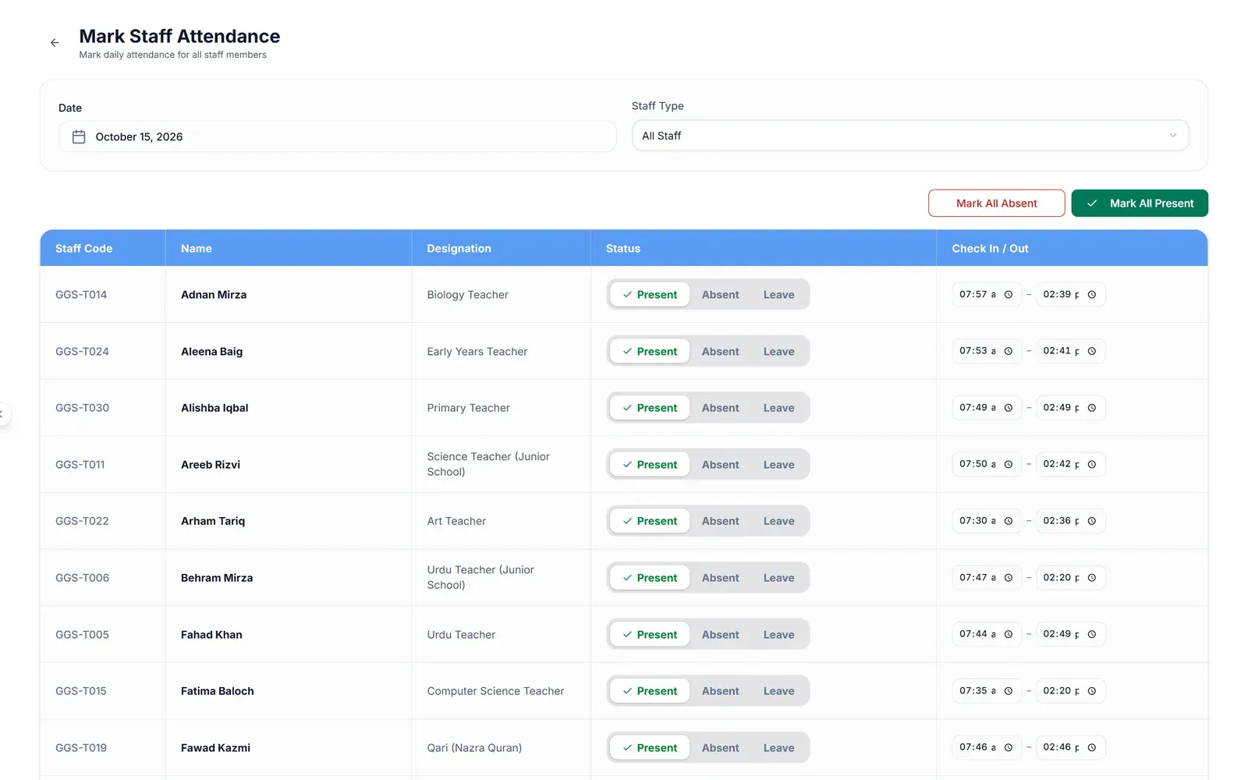The width and height of the screenshot is (1248, 780).
Task: Click clock icon in Alishba Iqbal's check-in field
Action: (x=1009, y=408)
